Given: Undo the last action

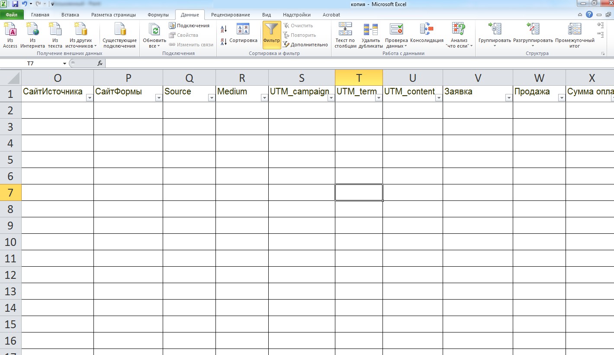Looking at the screenshot, I should click(25, 4).
